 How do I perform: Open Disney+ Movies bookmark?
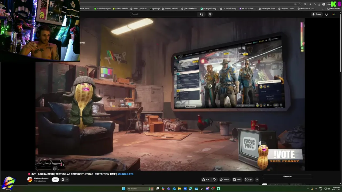[x=139, y=9]
